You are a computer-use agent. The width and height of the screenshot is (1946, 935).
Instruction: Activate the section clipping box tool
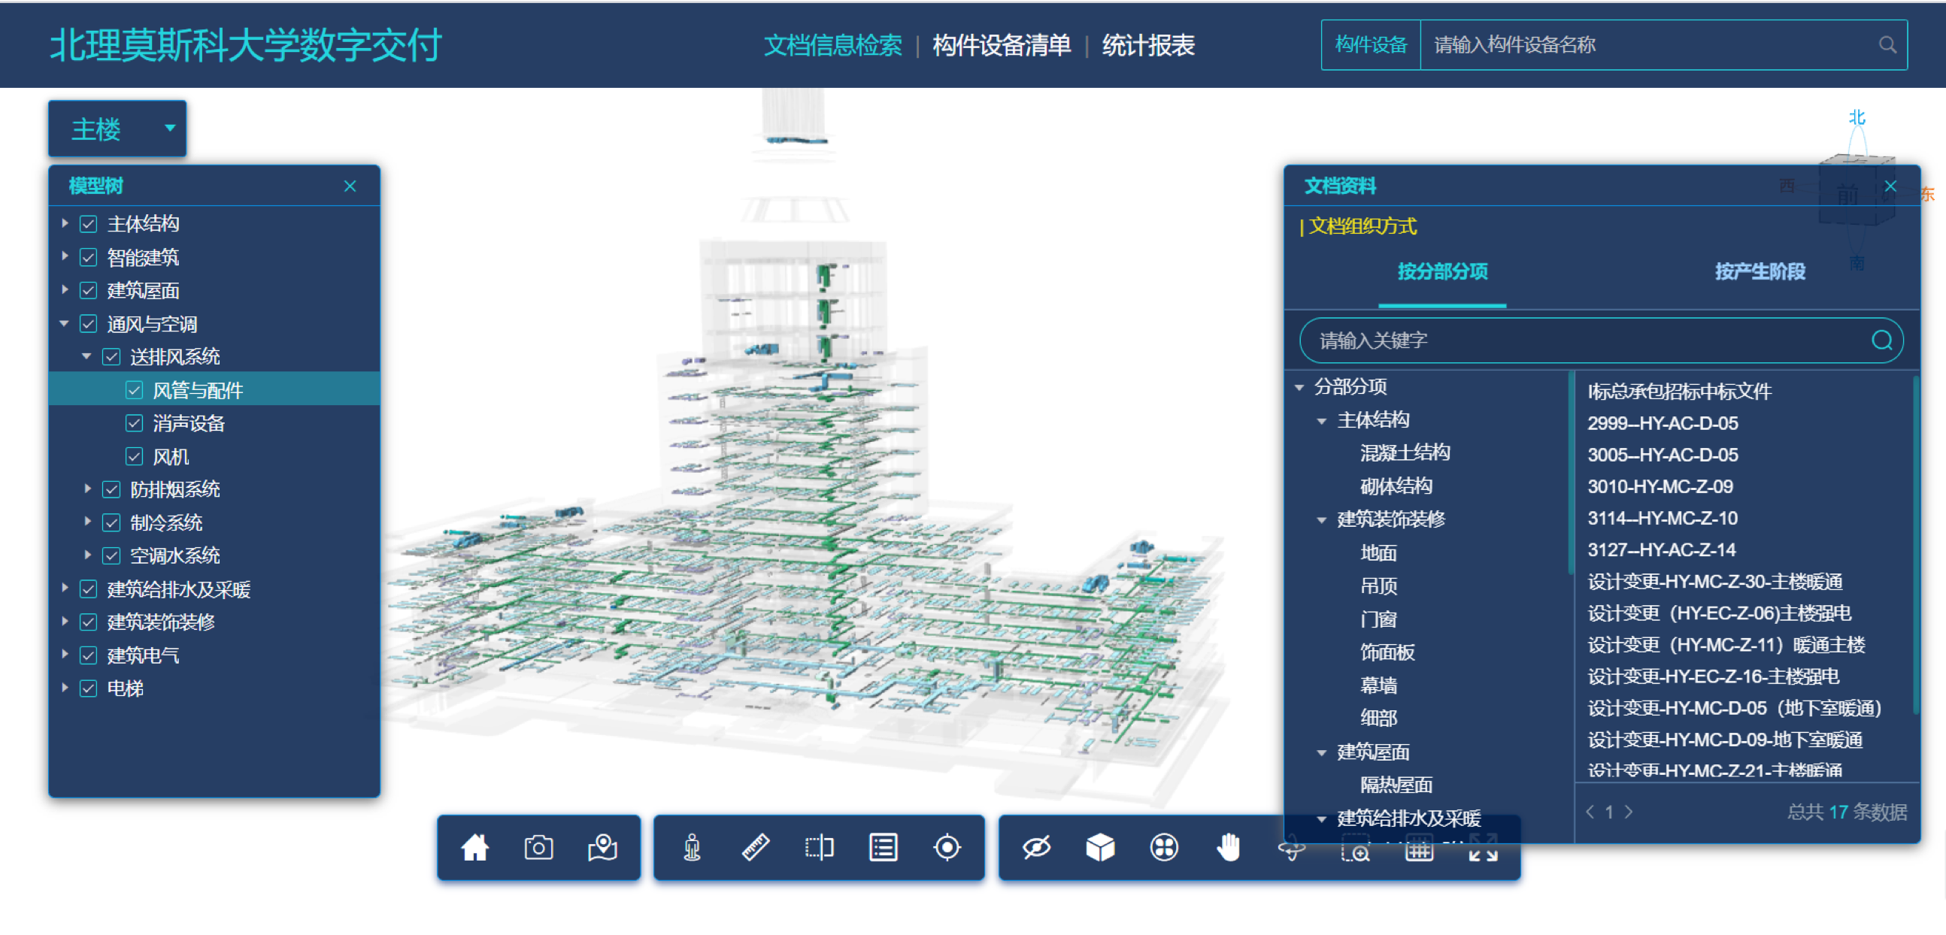tap(819, 848)
